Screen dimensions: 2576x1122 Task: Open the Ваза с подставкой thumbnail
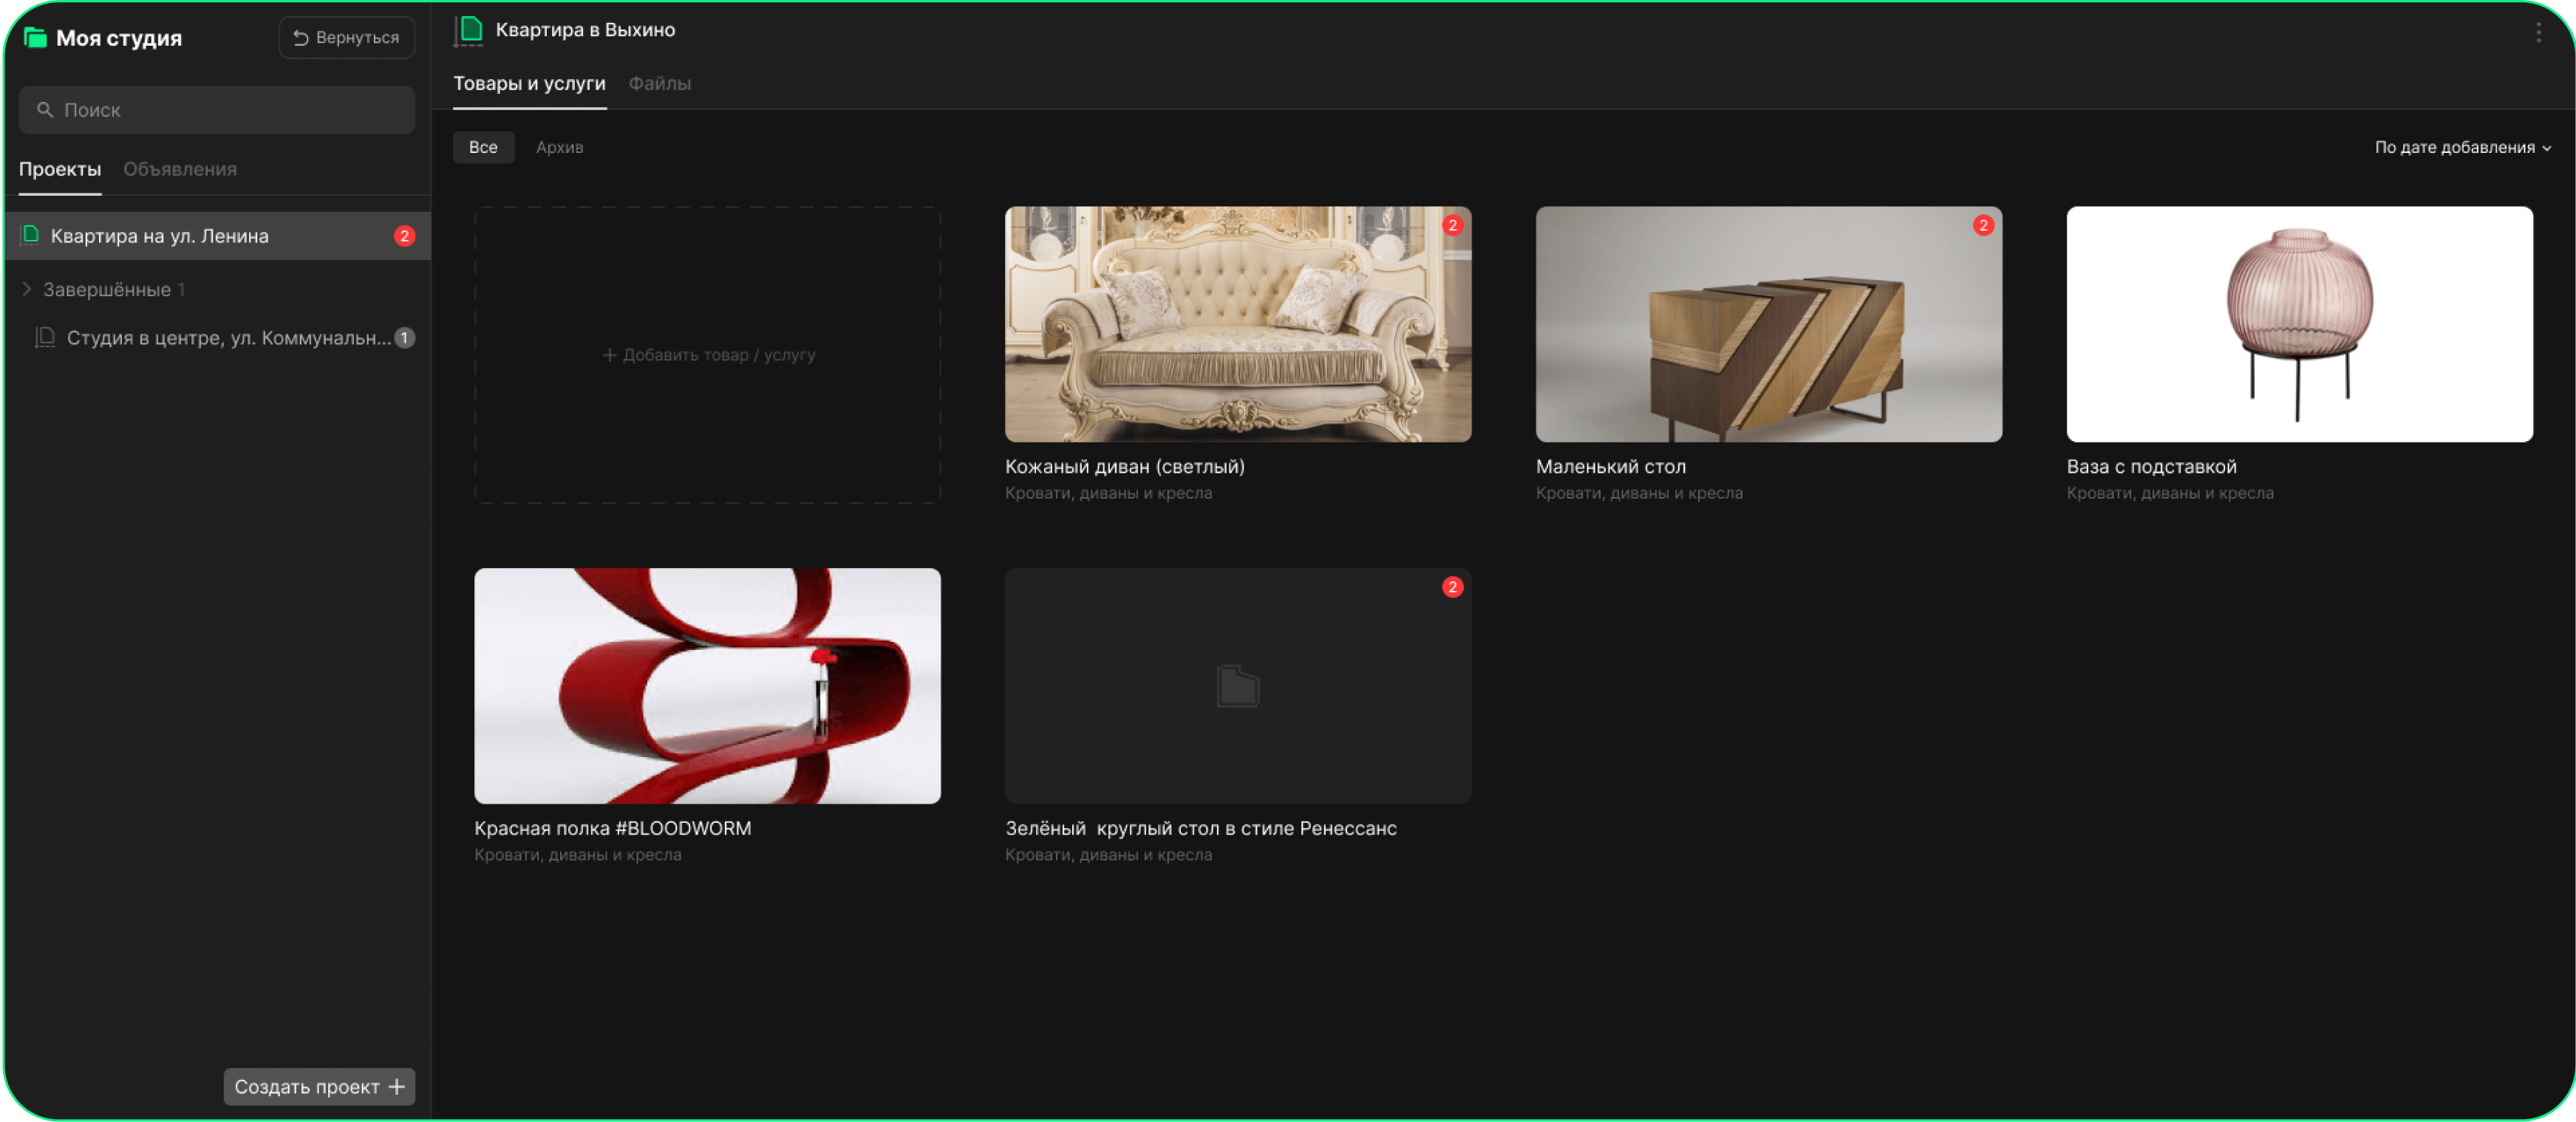click(x=2299, y=324)
